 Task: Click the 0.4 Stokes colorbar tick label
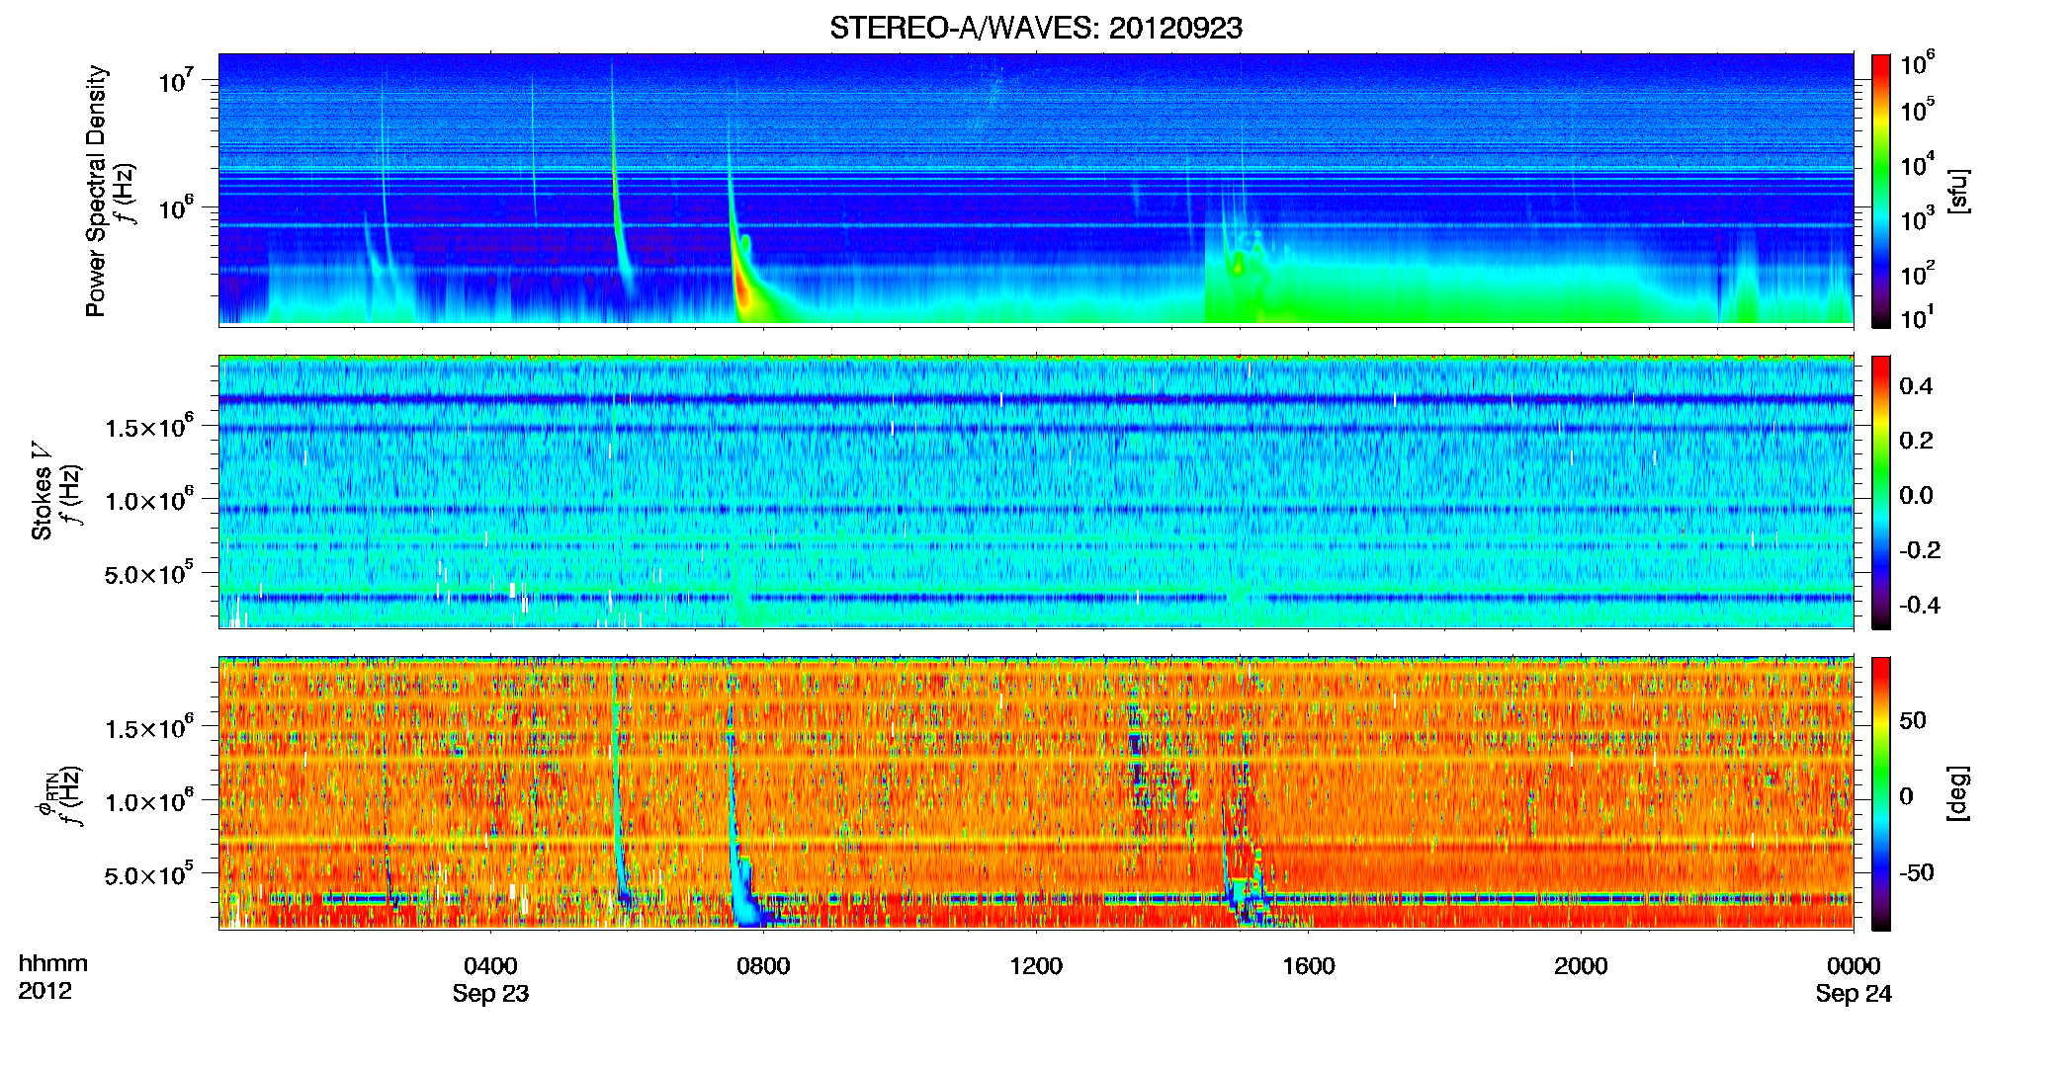coord(1916,386)
